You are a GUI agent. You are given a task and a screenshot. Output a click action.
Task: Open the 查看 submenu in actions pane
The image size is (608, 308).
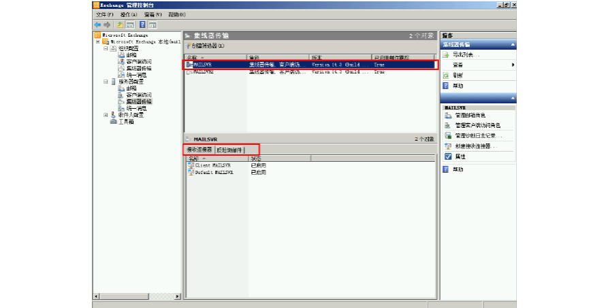click(x=460, y=65)
